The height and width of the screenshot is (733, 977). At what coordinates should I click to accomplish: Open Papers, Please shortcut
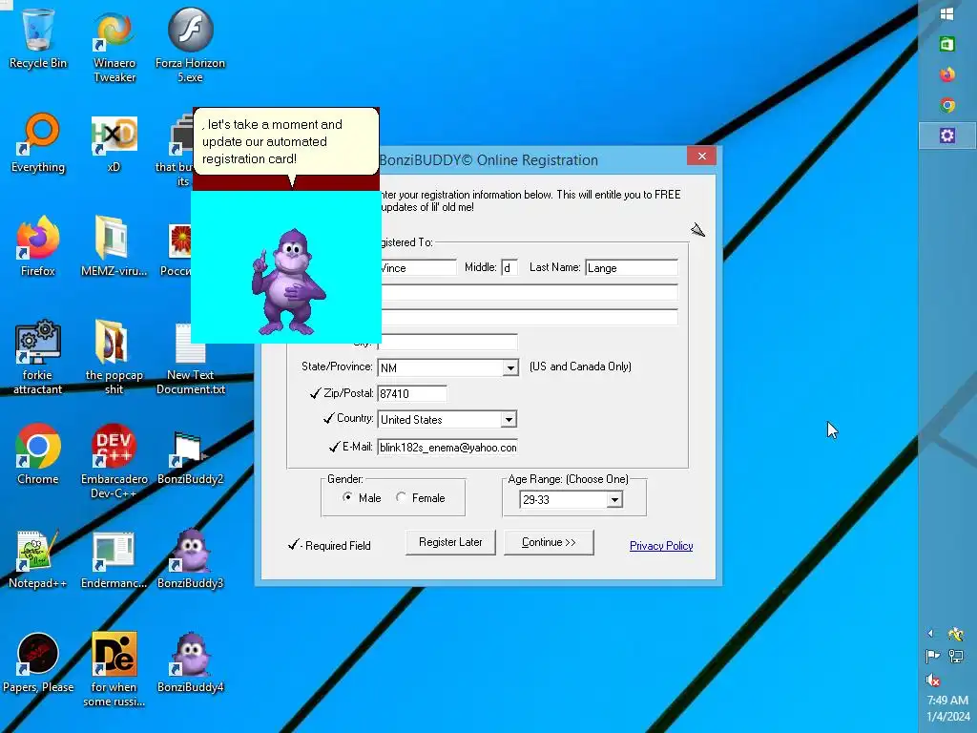[x=38, y=663]
